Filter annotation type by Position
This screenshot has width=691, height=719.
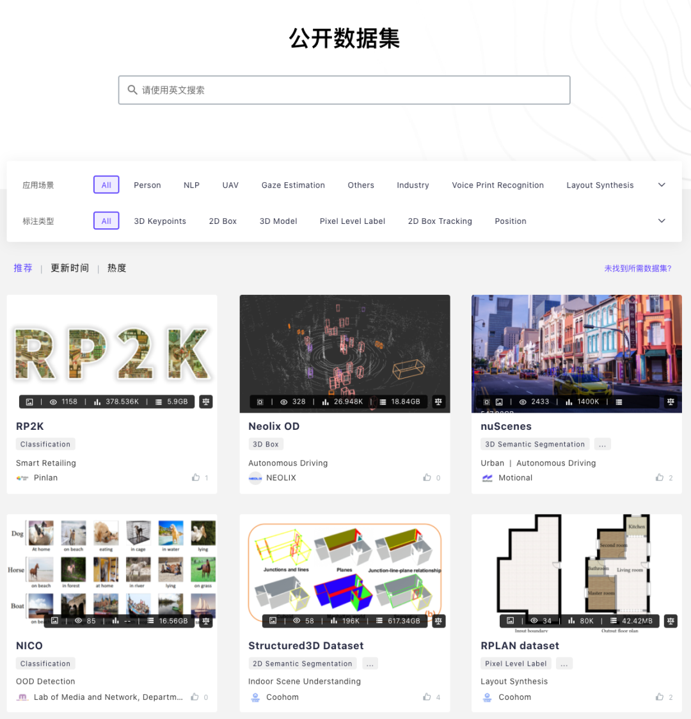click(x=511, y=221)
